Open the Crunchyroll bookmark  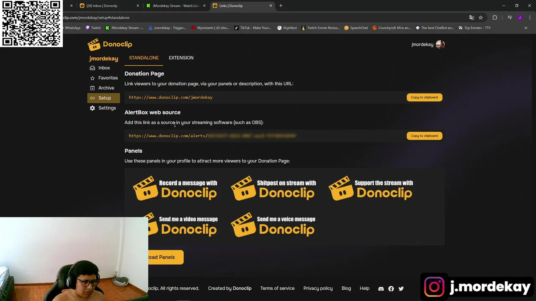point(392,28)
